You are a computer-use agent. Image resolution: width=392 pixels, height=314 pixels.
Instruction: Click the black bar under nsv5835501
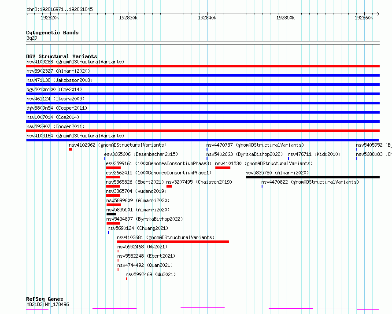coord(111,214)
